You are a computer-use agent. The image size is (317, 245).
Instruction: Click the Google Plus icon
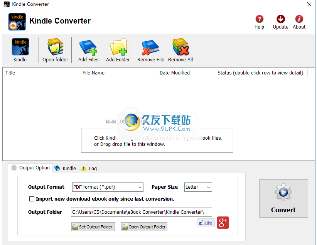click(223, 223)
